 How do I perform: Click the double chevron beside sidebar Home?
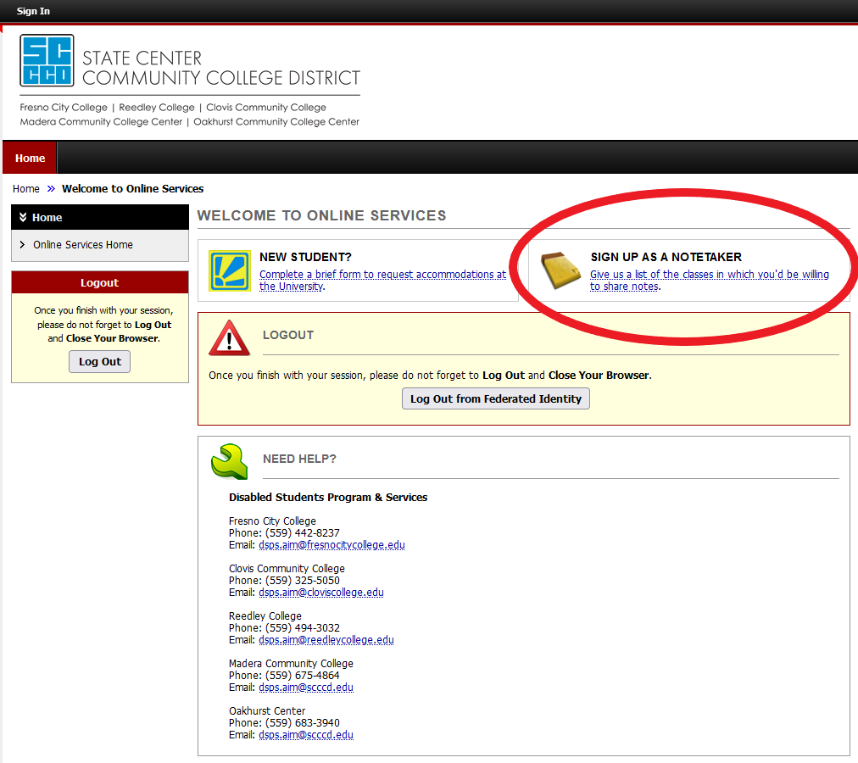pyautogui.click(x=23, y=217)
